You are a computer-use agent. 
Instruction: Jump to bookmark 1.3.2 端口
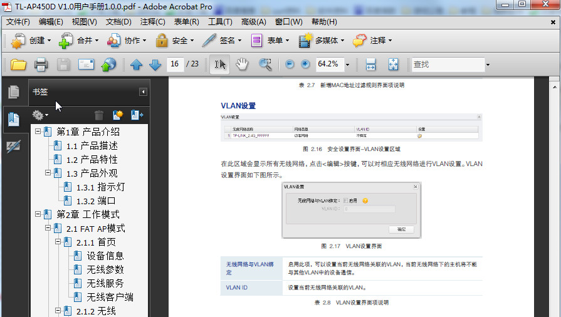(x=96, y=200)
